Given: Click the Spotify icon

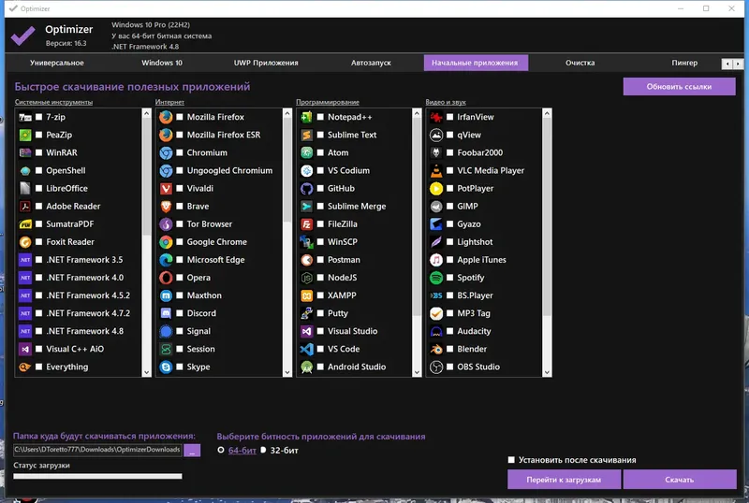Looking at the screenshot, I should pos(436,278).
